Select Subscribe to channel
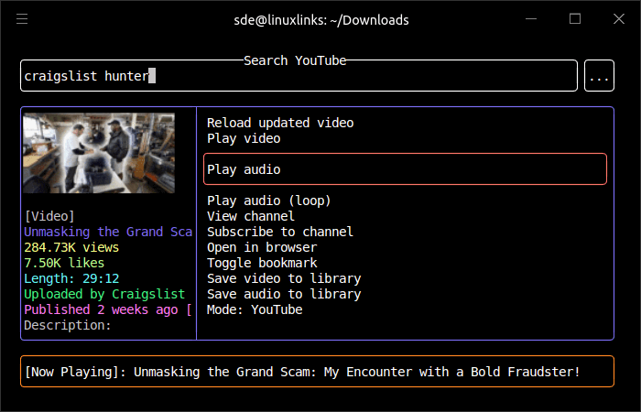The width and height of the screenshot is (641, 412). [280, 232]
